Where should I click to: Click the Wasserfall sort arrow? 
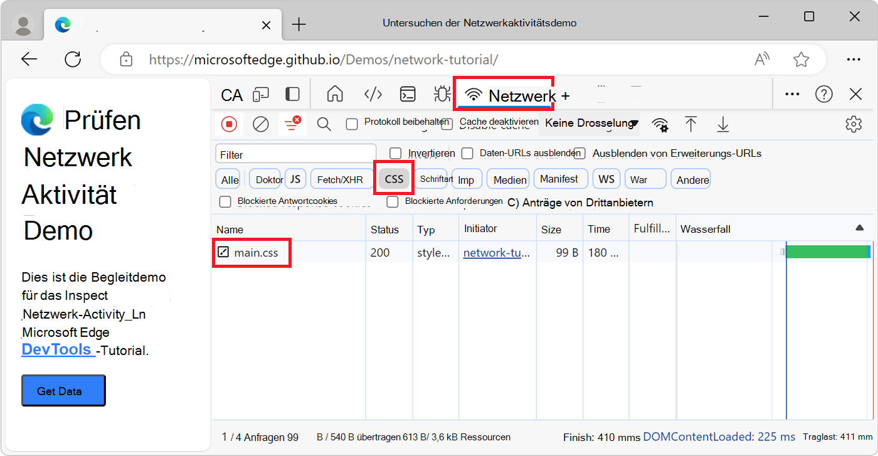tap(859, 228)
